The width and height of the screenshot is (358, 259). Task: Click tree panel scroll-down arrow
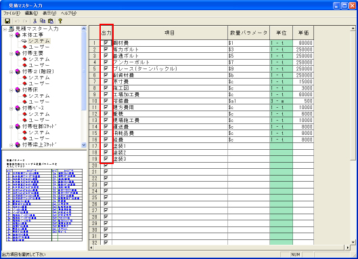(x=84, y=145)
